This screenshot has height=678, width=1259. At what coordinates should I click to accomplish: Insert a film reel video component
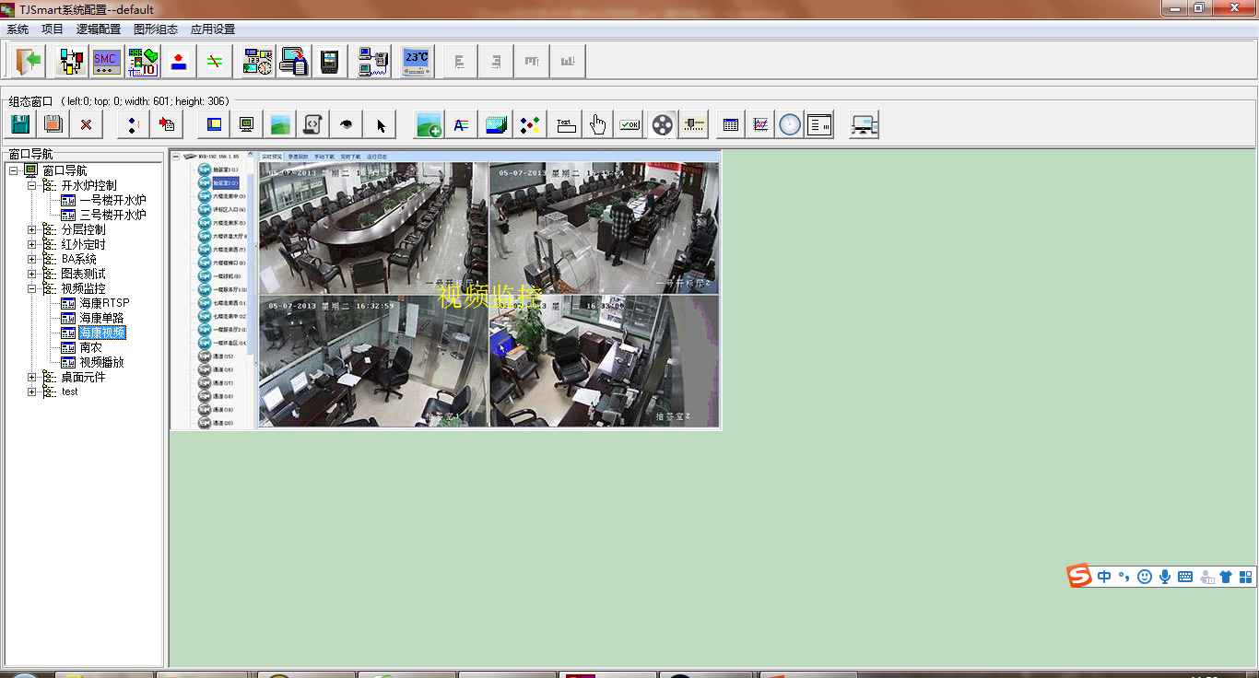662,124
